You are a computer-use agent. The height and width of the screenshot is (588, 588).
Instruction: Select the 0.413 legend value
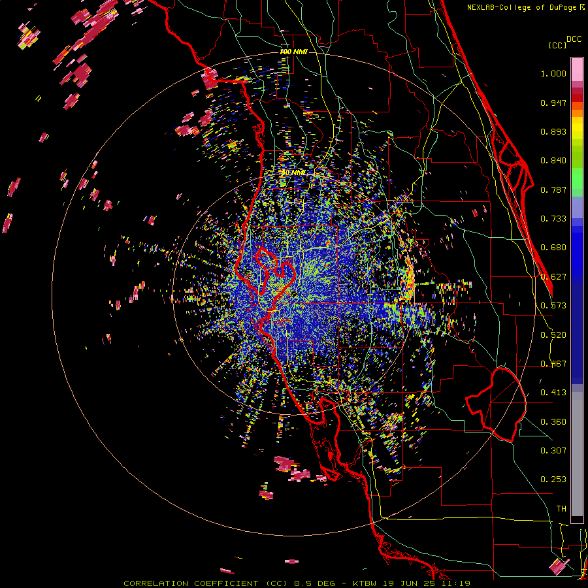coord(553,393)
